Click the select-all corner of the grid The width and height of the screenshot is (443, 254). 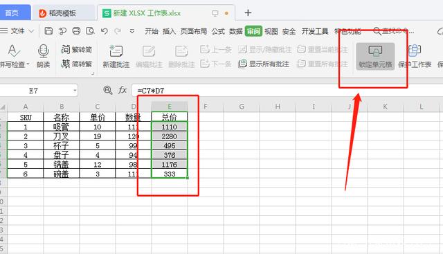click(x=3, y=107)
